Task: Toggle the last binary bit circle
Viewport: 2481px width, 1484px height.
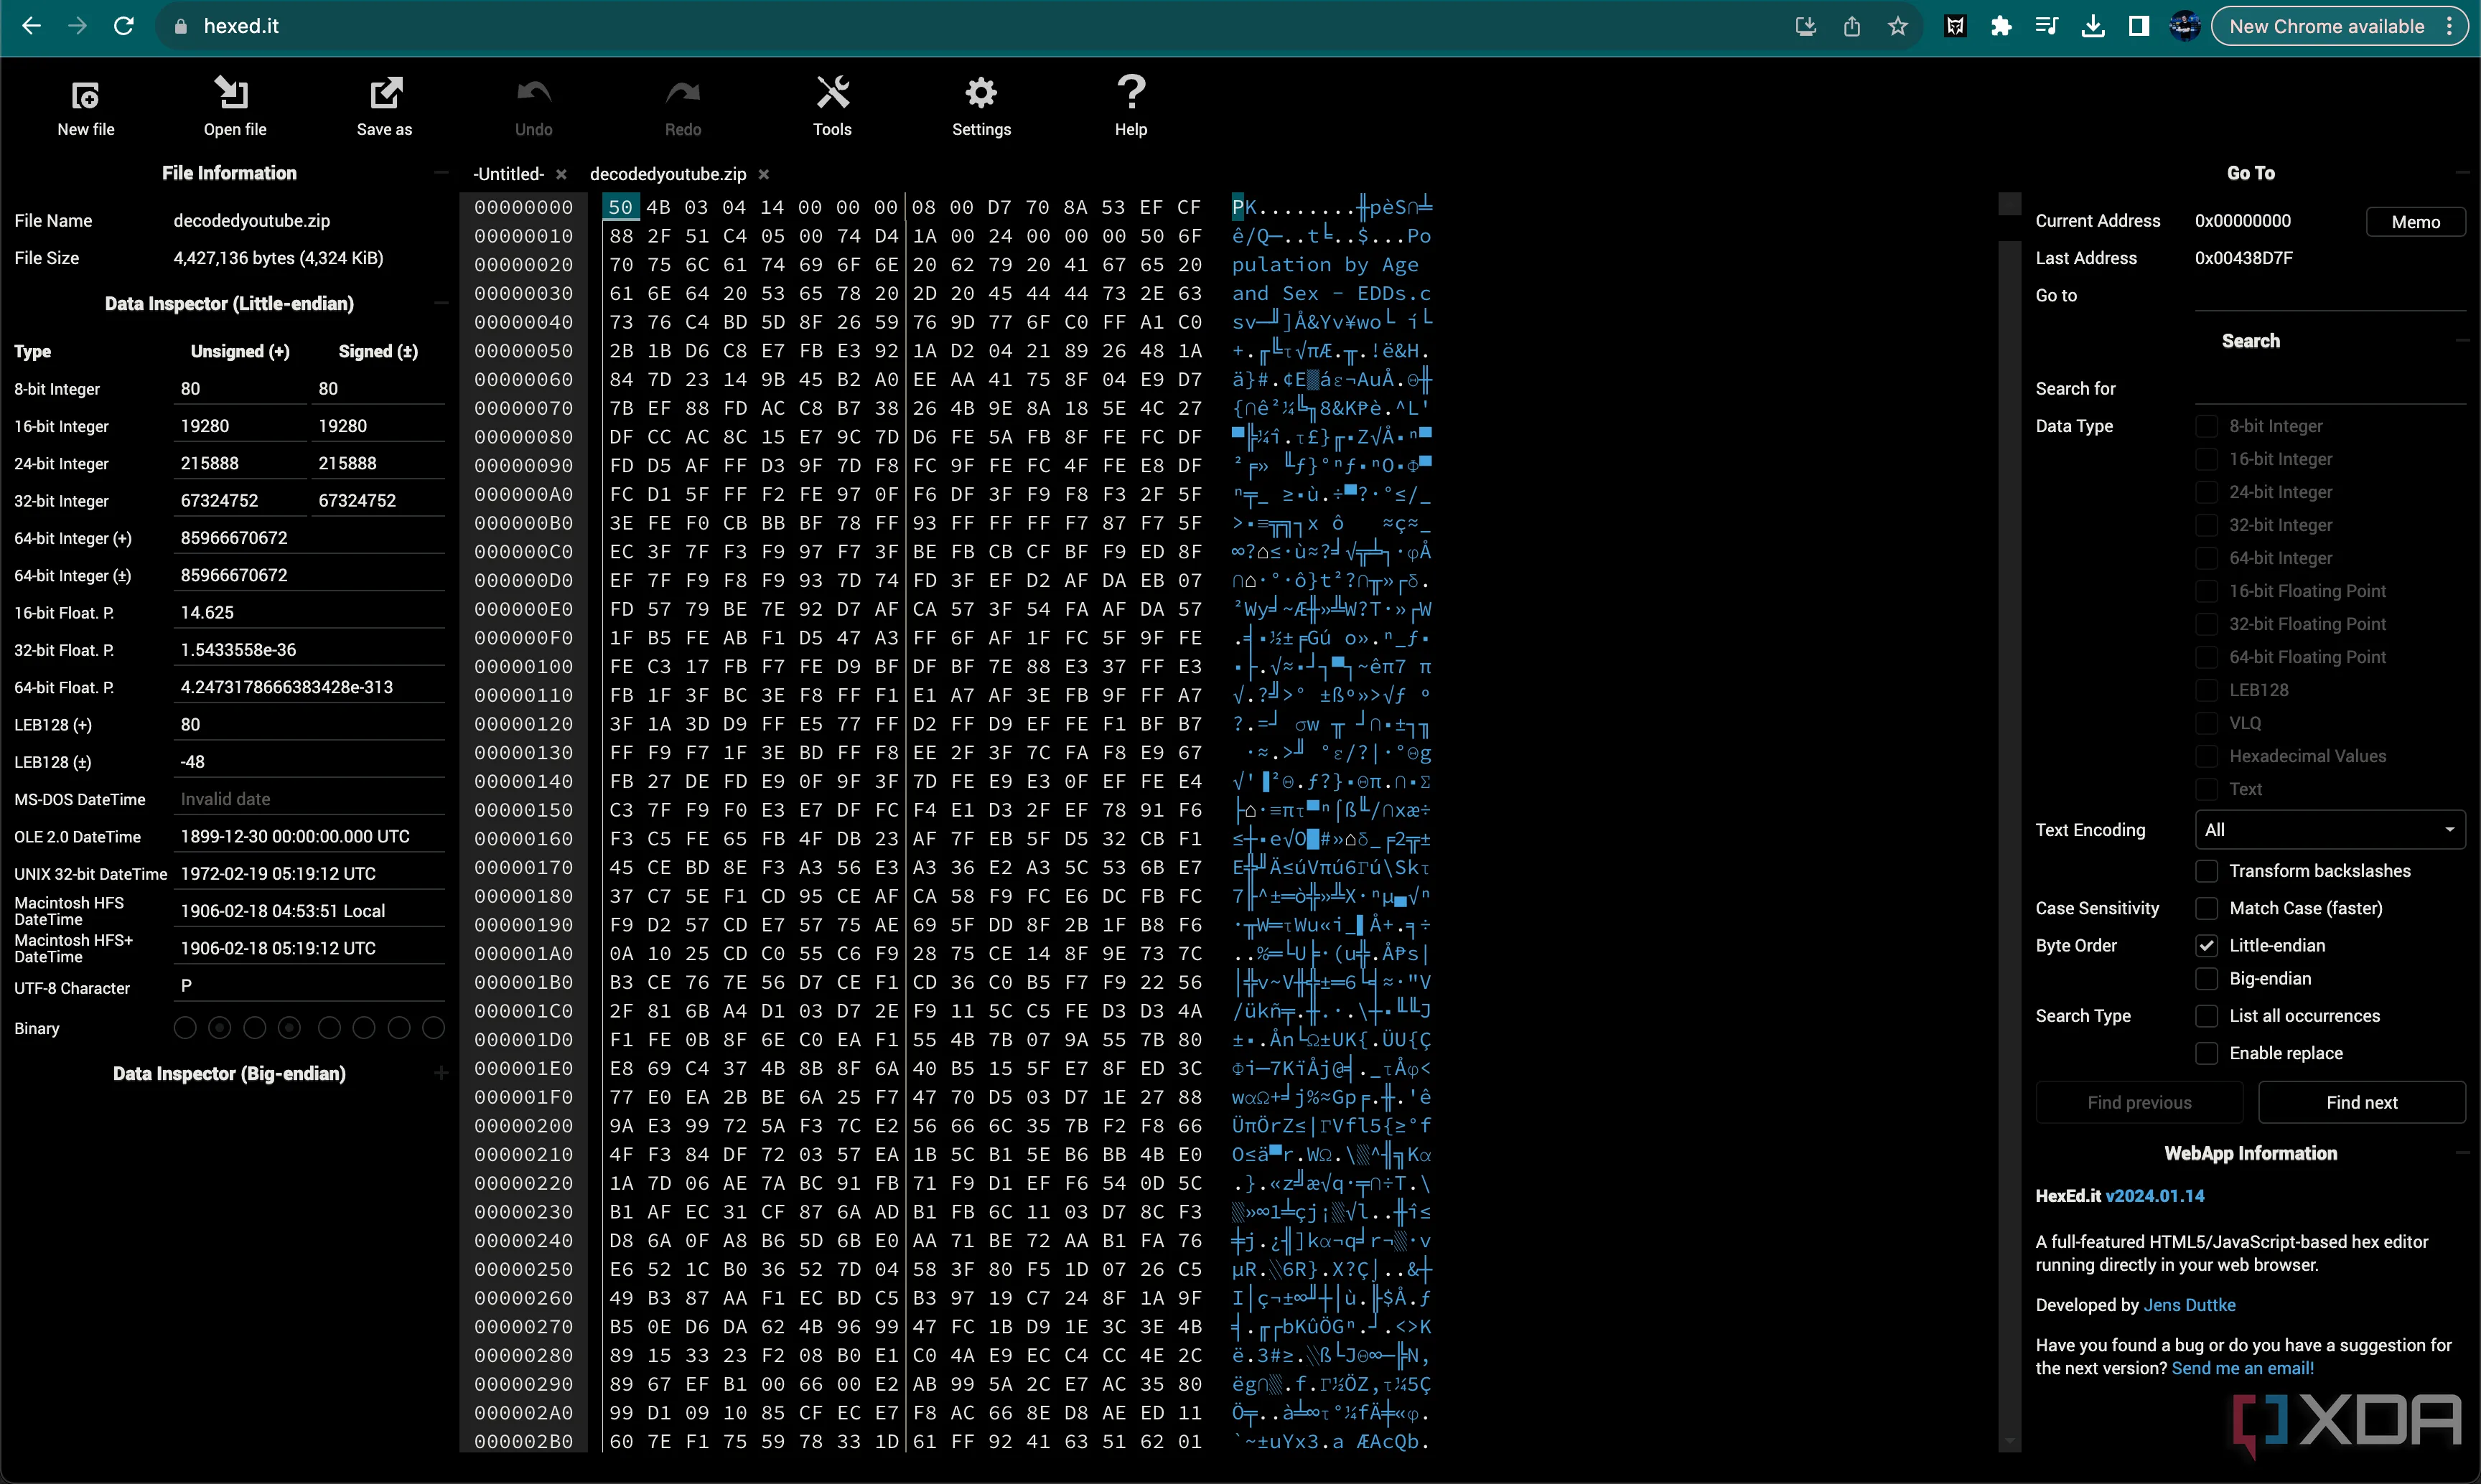Action: coord(433,1028)
